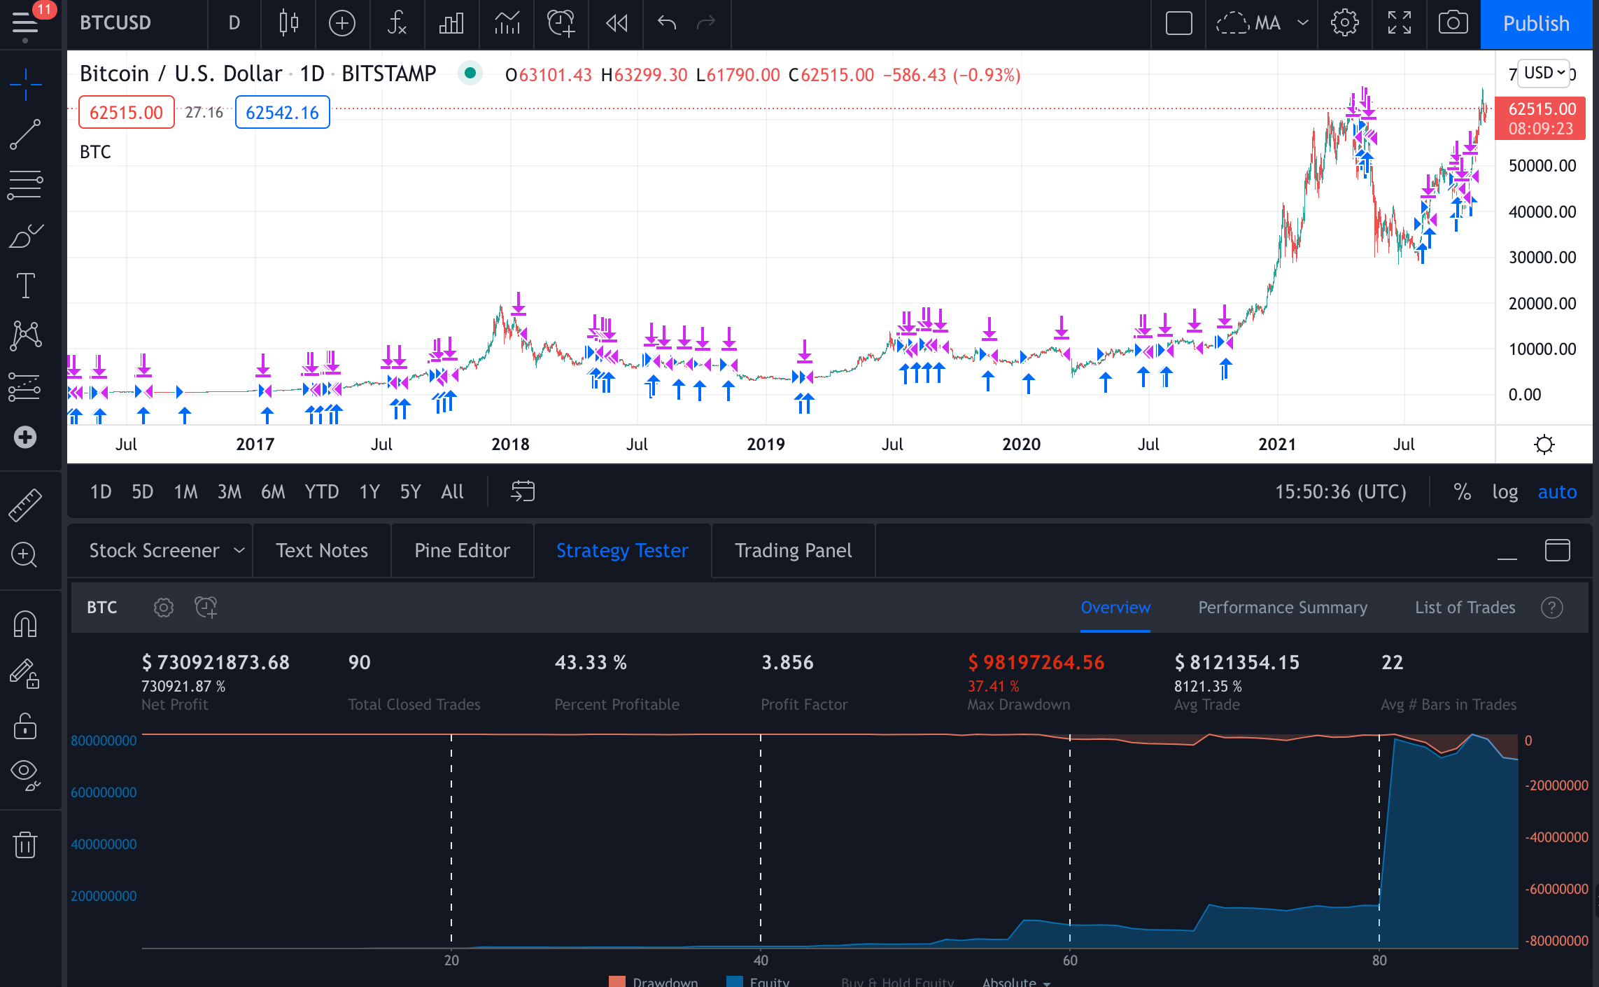
Task: Open the fx indicators menu
Action: coord(397,23)
